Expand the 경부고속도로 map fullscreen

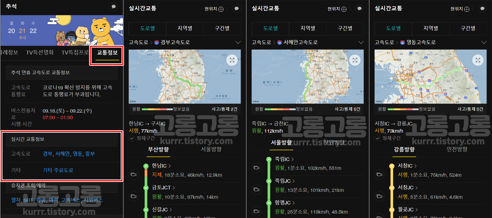232,60
